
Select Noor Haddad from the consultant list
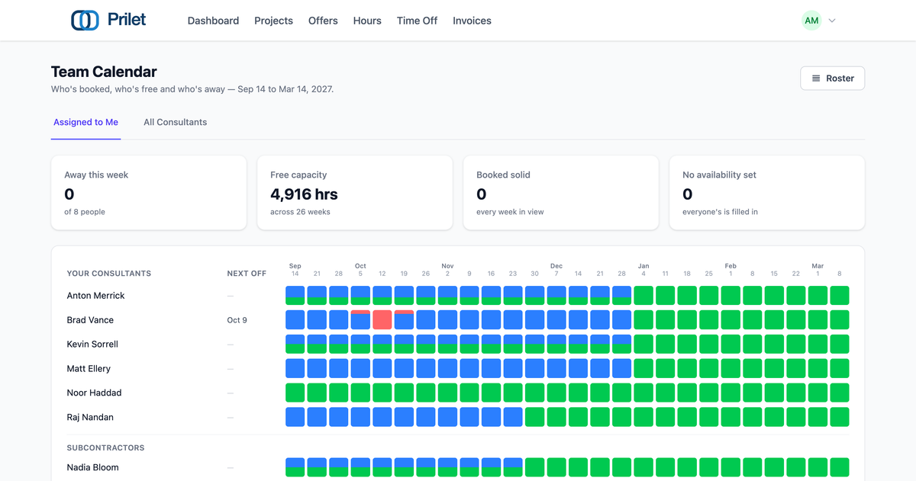(94, 393)
